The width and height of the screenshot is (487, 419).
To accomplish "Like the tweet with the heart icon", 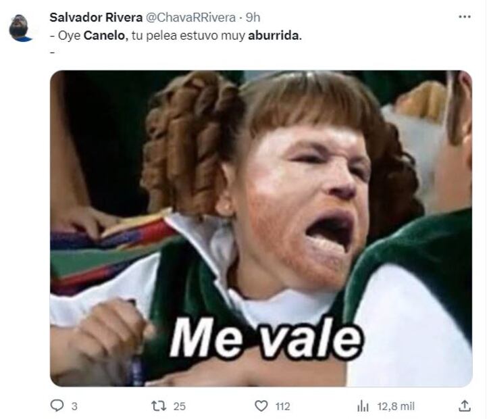I will 261,406.
